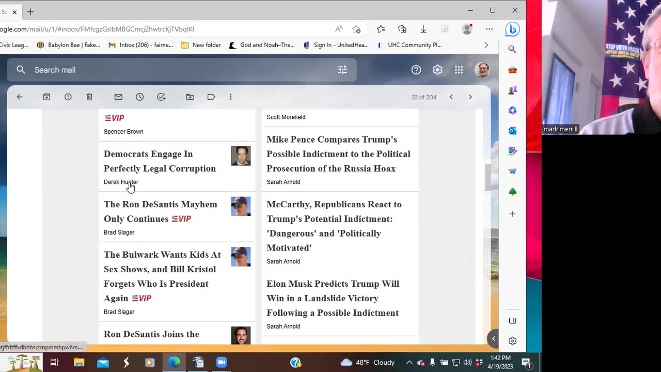Open Babylon Bee bookmark
Image resolution: width=661 pixels, height=372 pixels.
tap(69, 45)
